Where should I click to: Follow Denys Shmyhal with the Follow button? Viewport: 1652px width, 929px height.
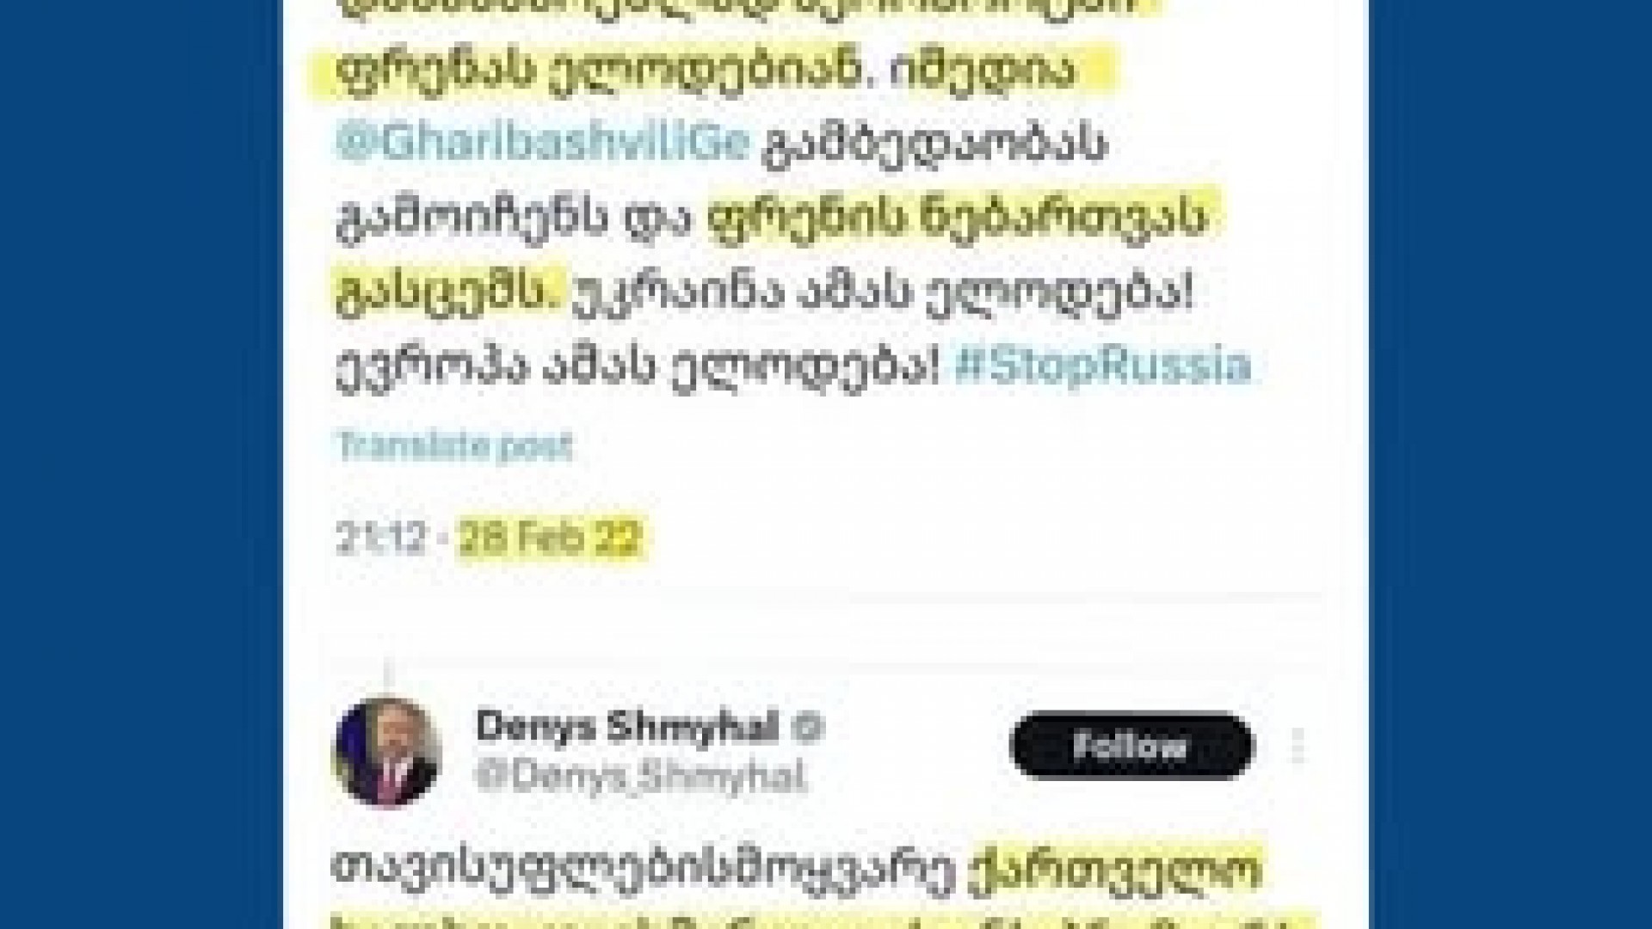1131,746
